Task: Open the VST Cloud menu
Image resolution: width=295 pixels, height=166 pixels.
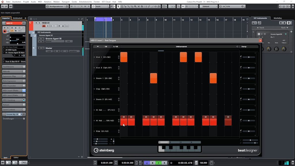Action: (x=106, y=2)
